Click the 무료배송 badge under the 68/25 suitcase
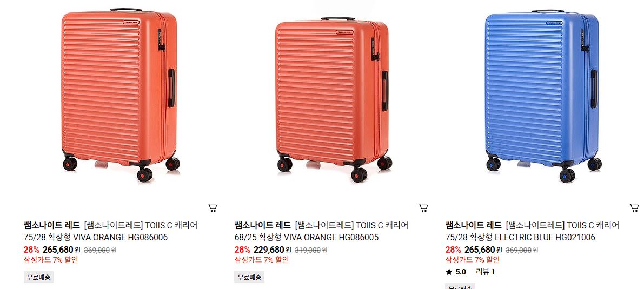This screenshot has width=644, height=289. 249,277
